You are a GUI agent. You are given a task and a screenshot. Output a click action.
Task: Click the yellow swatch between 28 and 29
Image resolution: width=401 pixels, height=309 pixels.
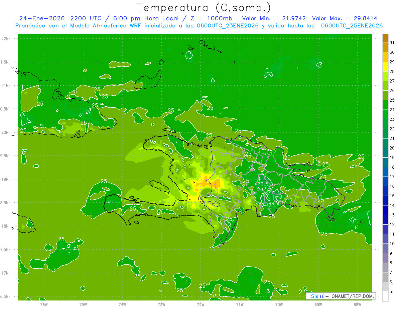(x=385, y=67)
